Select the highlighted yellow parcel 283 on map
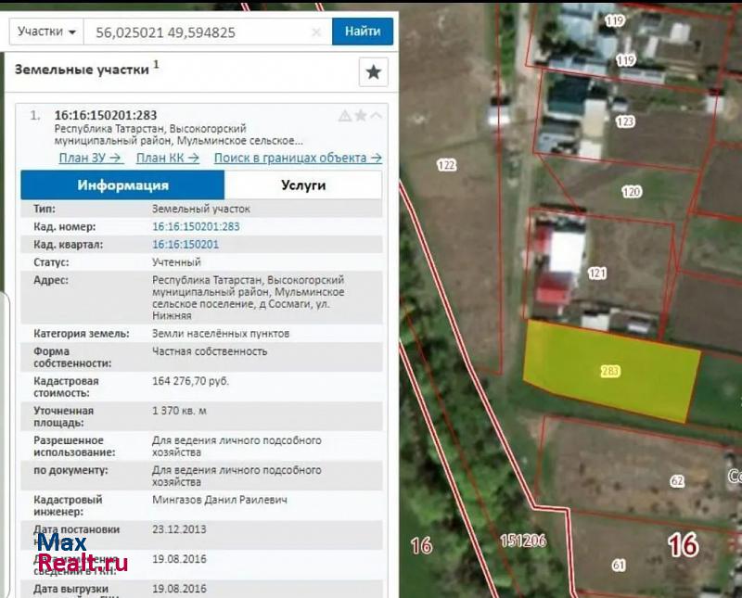Screen dimensions: 742x598 coord(612,371)
